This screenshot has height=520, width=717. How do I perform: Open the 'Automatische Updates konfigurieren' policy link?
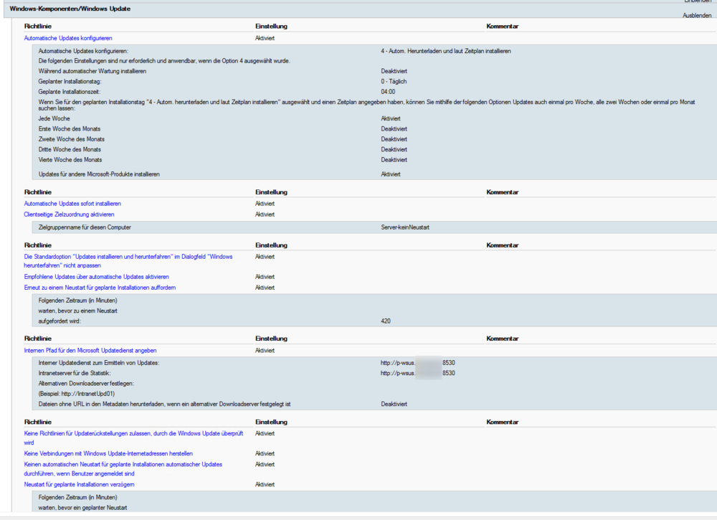click(68, 38)
